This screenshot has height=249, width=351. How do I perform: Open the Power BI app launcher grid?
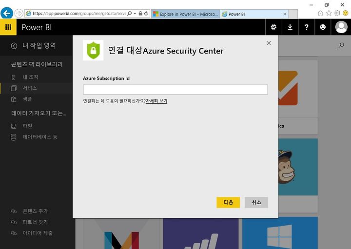(x=8, y=27)
